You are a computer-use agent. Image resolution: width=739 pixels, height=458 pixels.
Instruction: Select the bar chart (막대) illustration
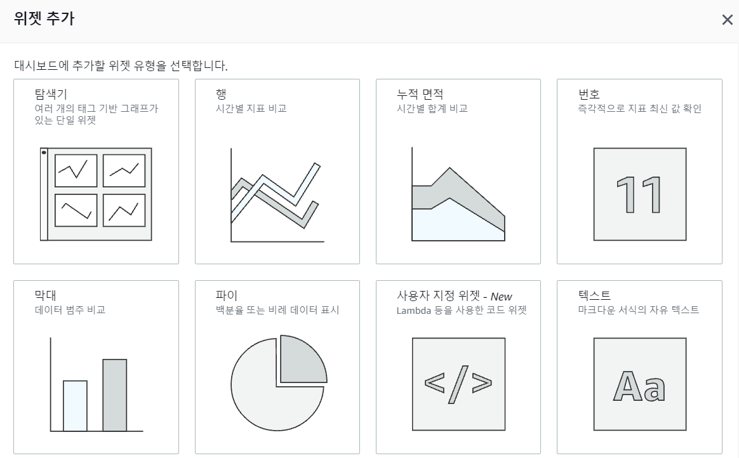(96, 385)
